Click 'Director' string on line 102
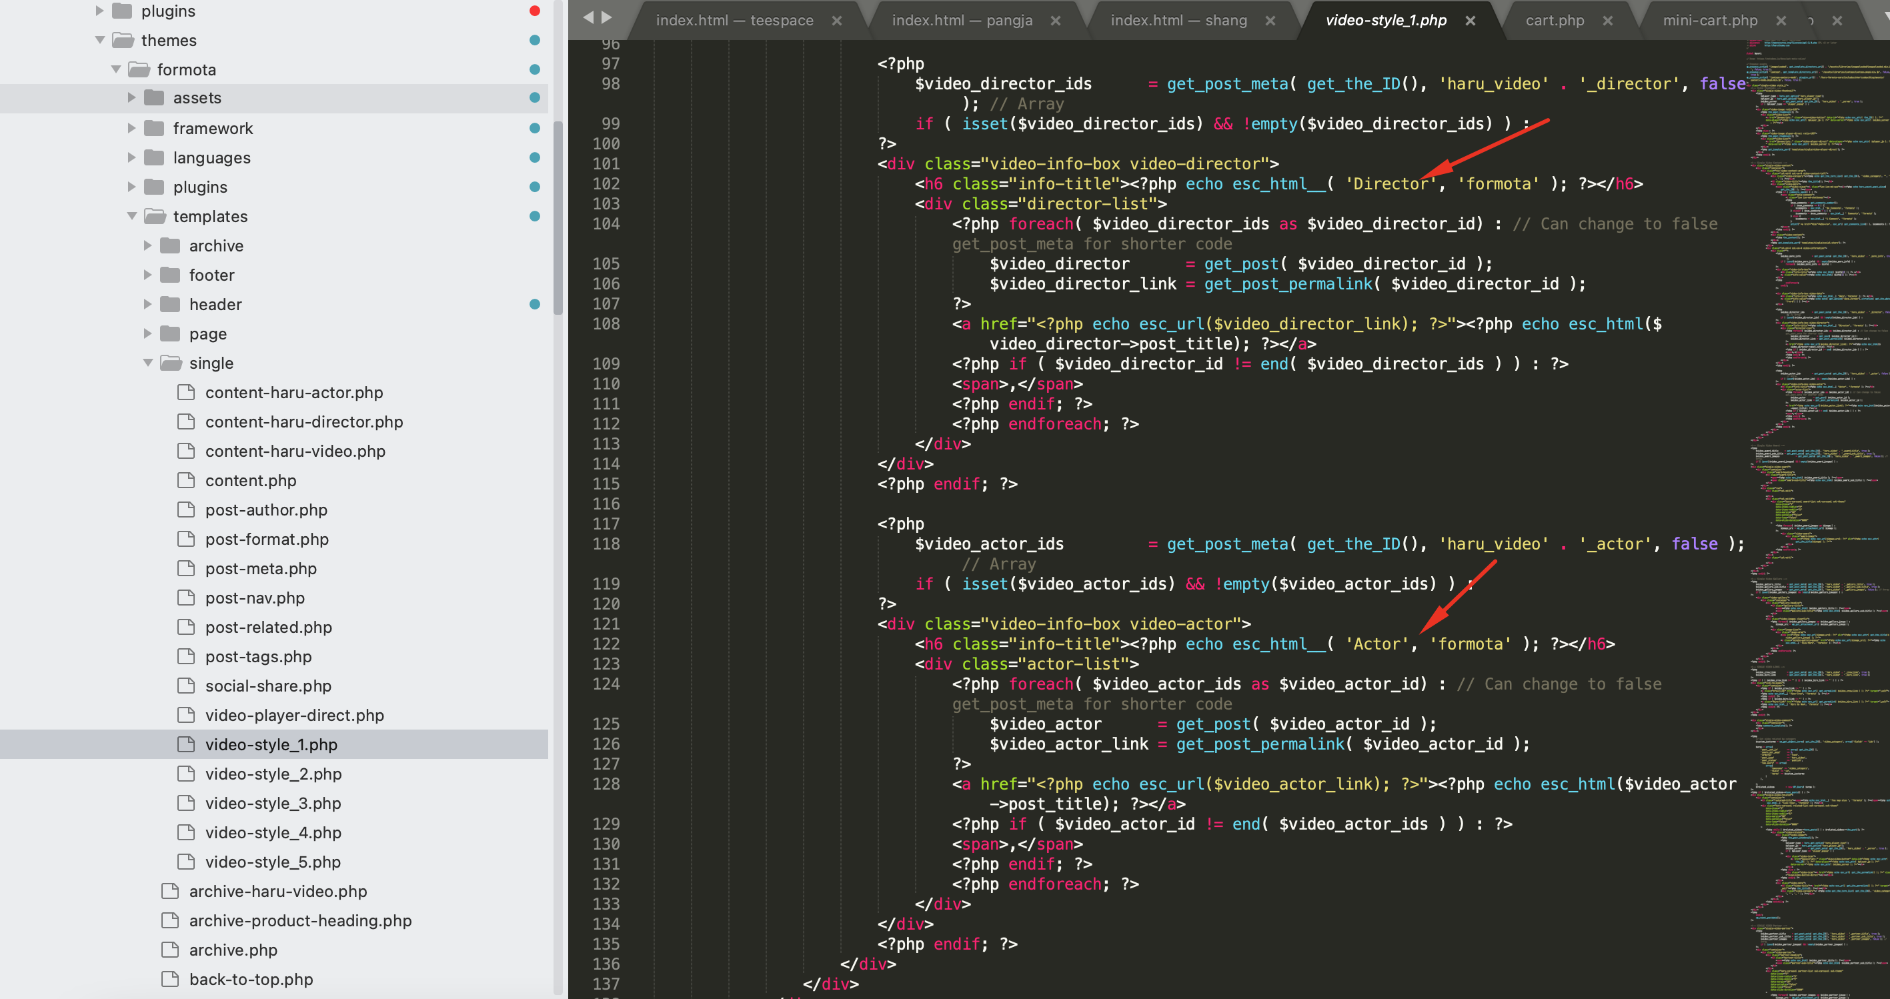This screenshot has height=999, width=1890. (x=1390, y=183)
